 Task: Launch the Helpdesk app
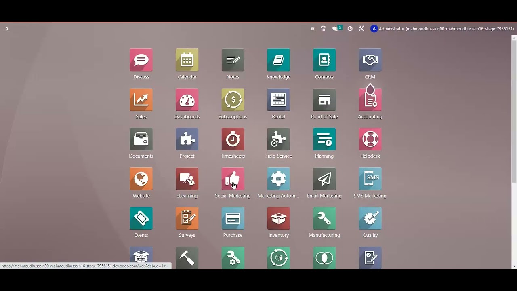click(370, 139)
